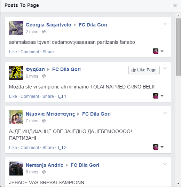
Task: View the 1 comment on Фудбал post
Action: (62, 96)
